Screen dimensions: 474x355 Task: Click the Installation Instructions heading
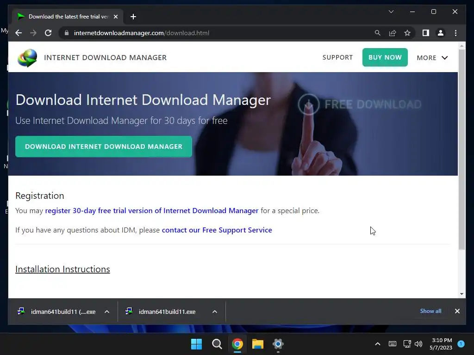tap(62, 269)
